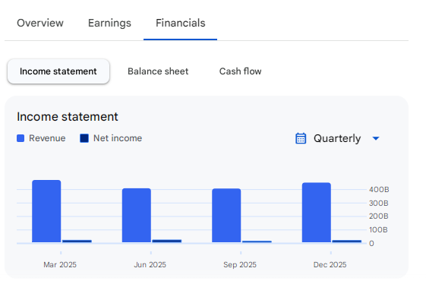
Task: Expand period options via dropdown arrow
Action: (376, 139)
